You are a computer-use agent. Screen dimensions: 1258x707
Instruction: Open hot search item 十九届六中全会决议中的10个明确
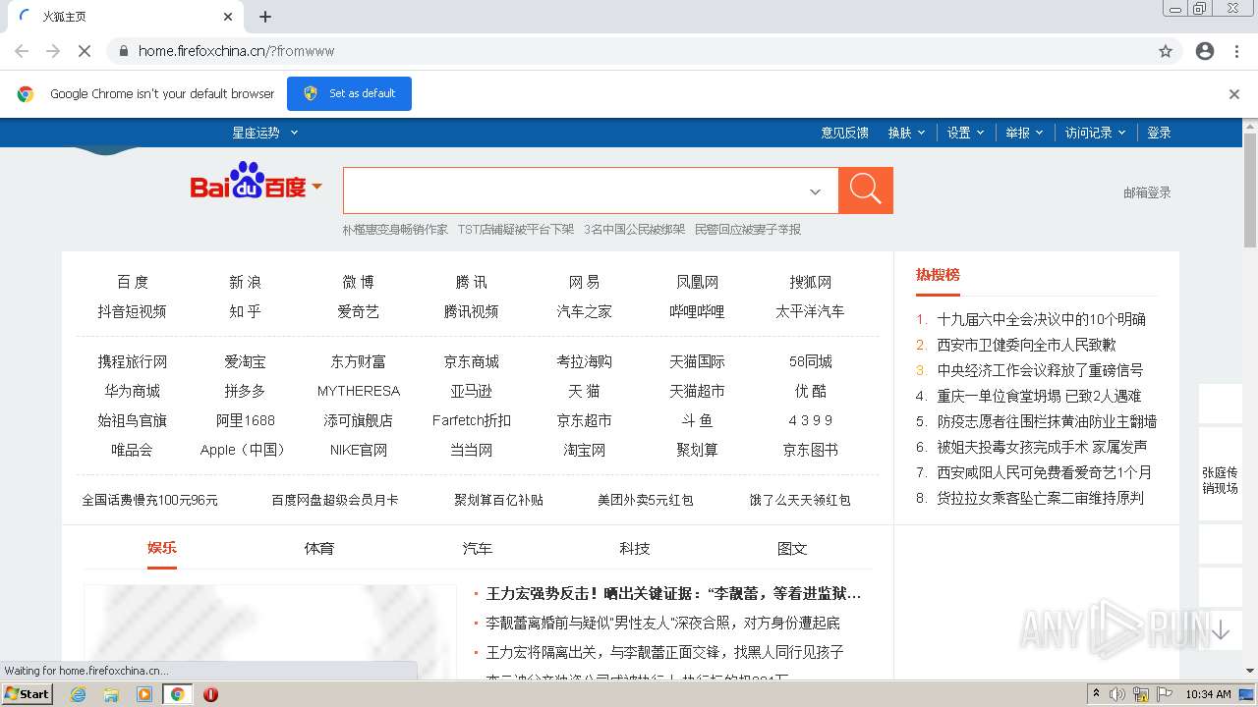[1041, 319]
